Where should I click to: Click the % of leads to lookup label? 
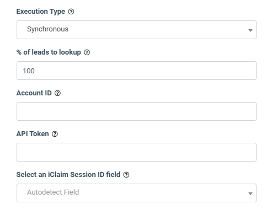click(49, 52)
